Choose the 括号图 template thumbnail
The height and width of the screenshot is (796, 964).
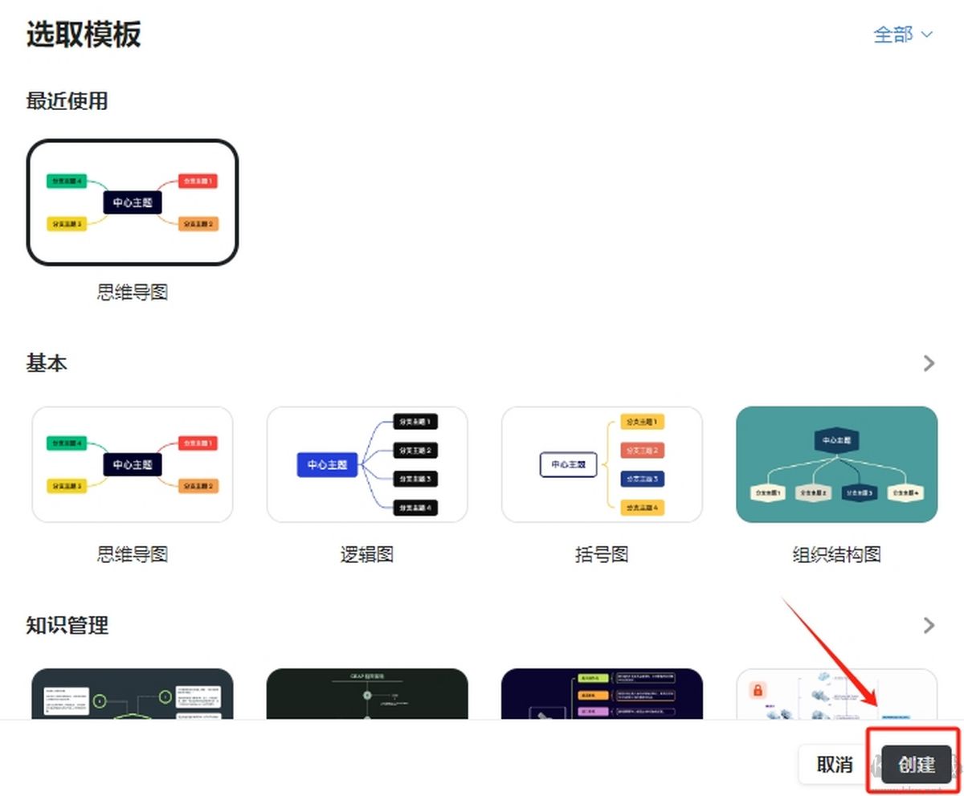click(602, 464)
